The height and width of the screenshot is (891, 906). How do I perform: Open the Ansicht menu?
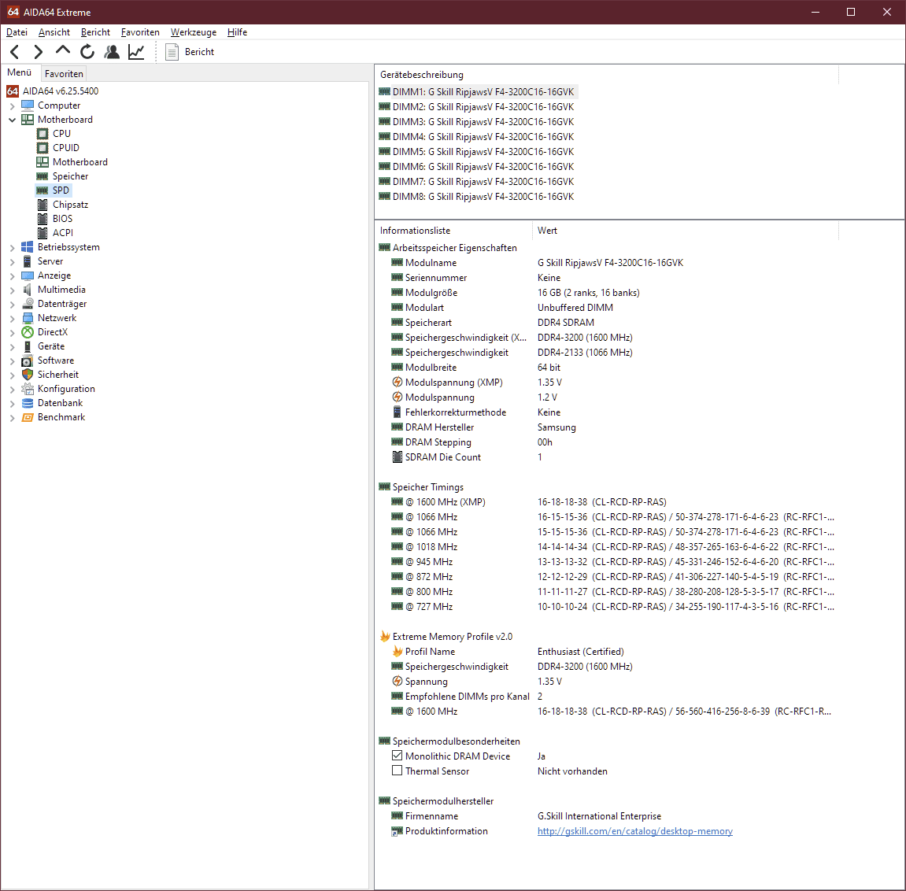(54, 32)
